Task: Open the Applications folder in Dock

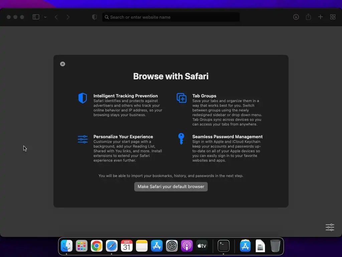Action: pos(245,246)
